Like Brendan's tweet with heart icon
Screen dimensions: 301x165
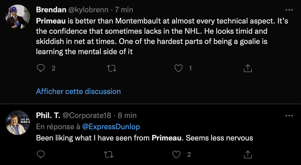178,68
